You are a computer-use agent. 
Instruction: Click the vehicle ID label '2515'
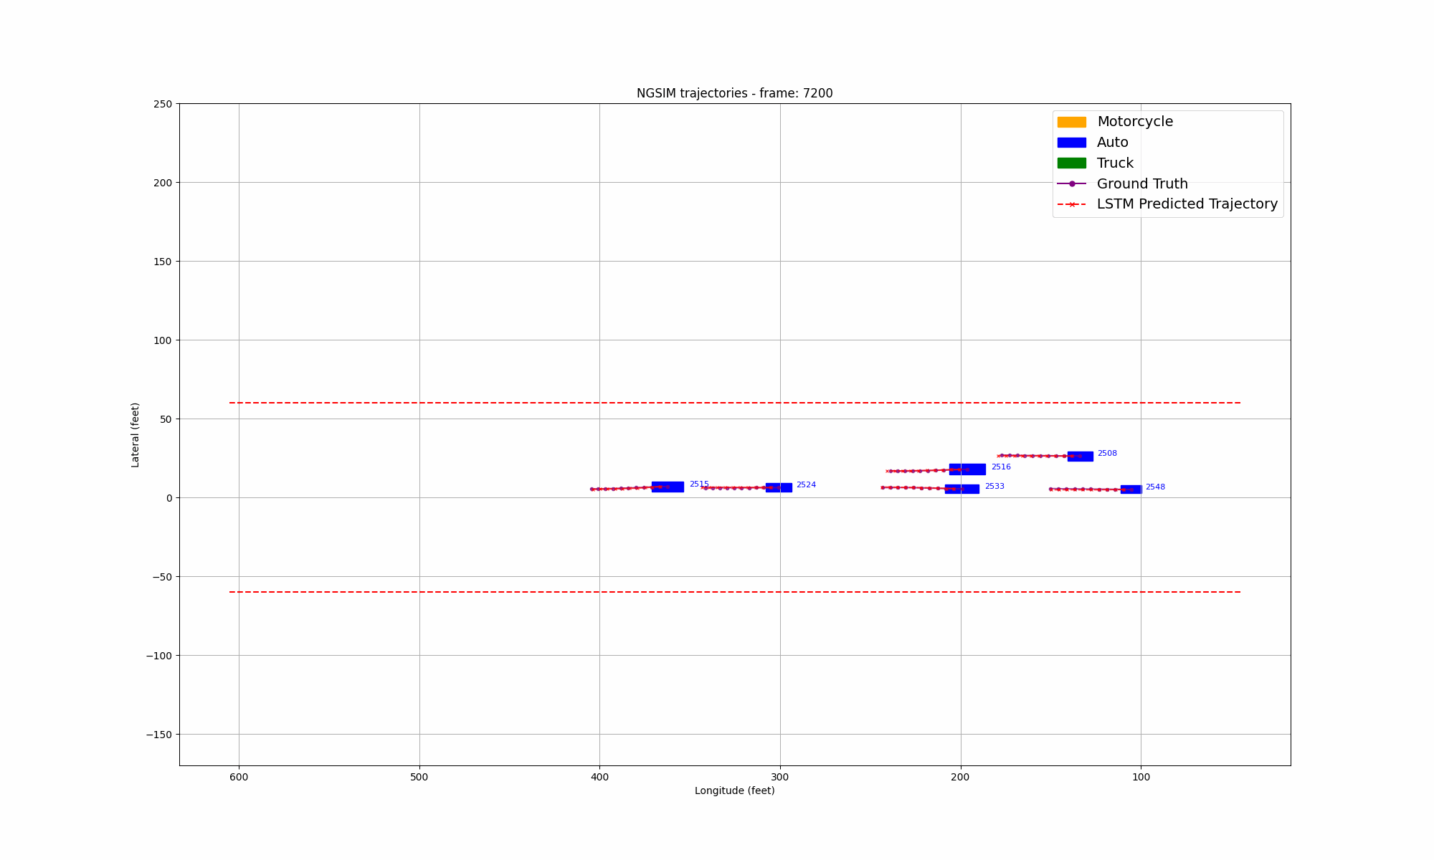click(x=699, y=484)
